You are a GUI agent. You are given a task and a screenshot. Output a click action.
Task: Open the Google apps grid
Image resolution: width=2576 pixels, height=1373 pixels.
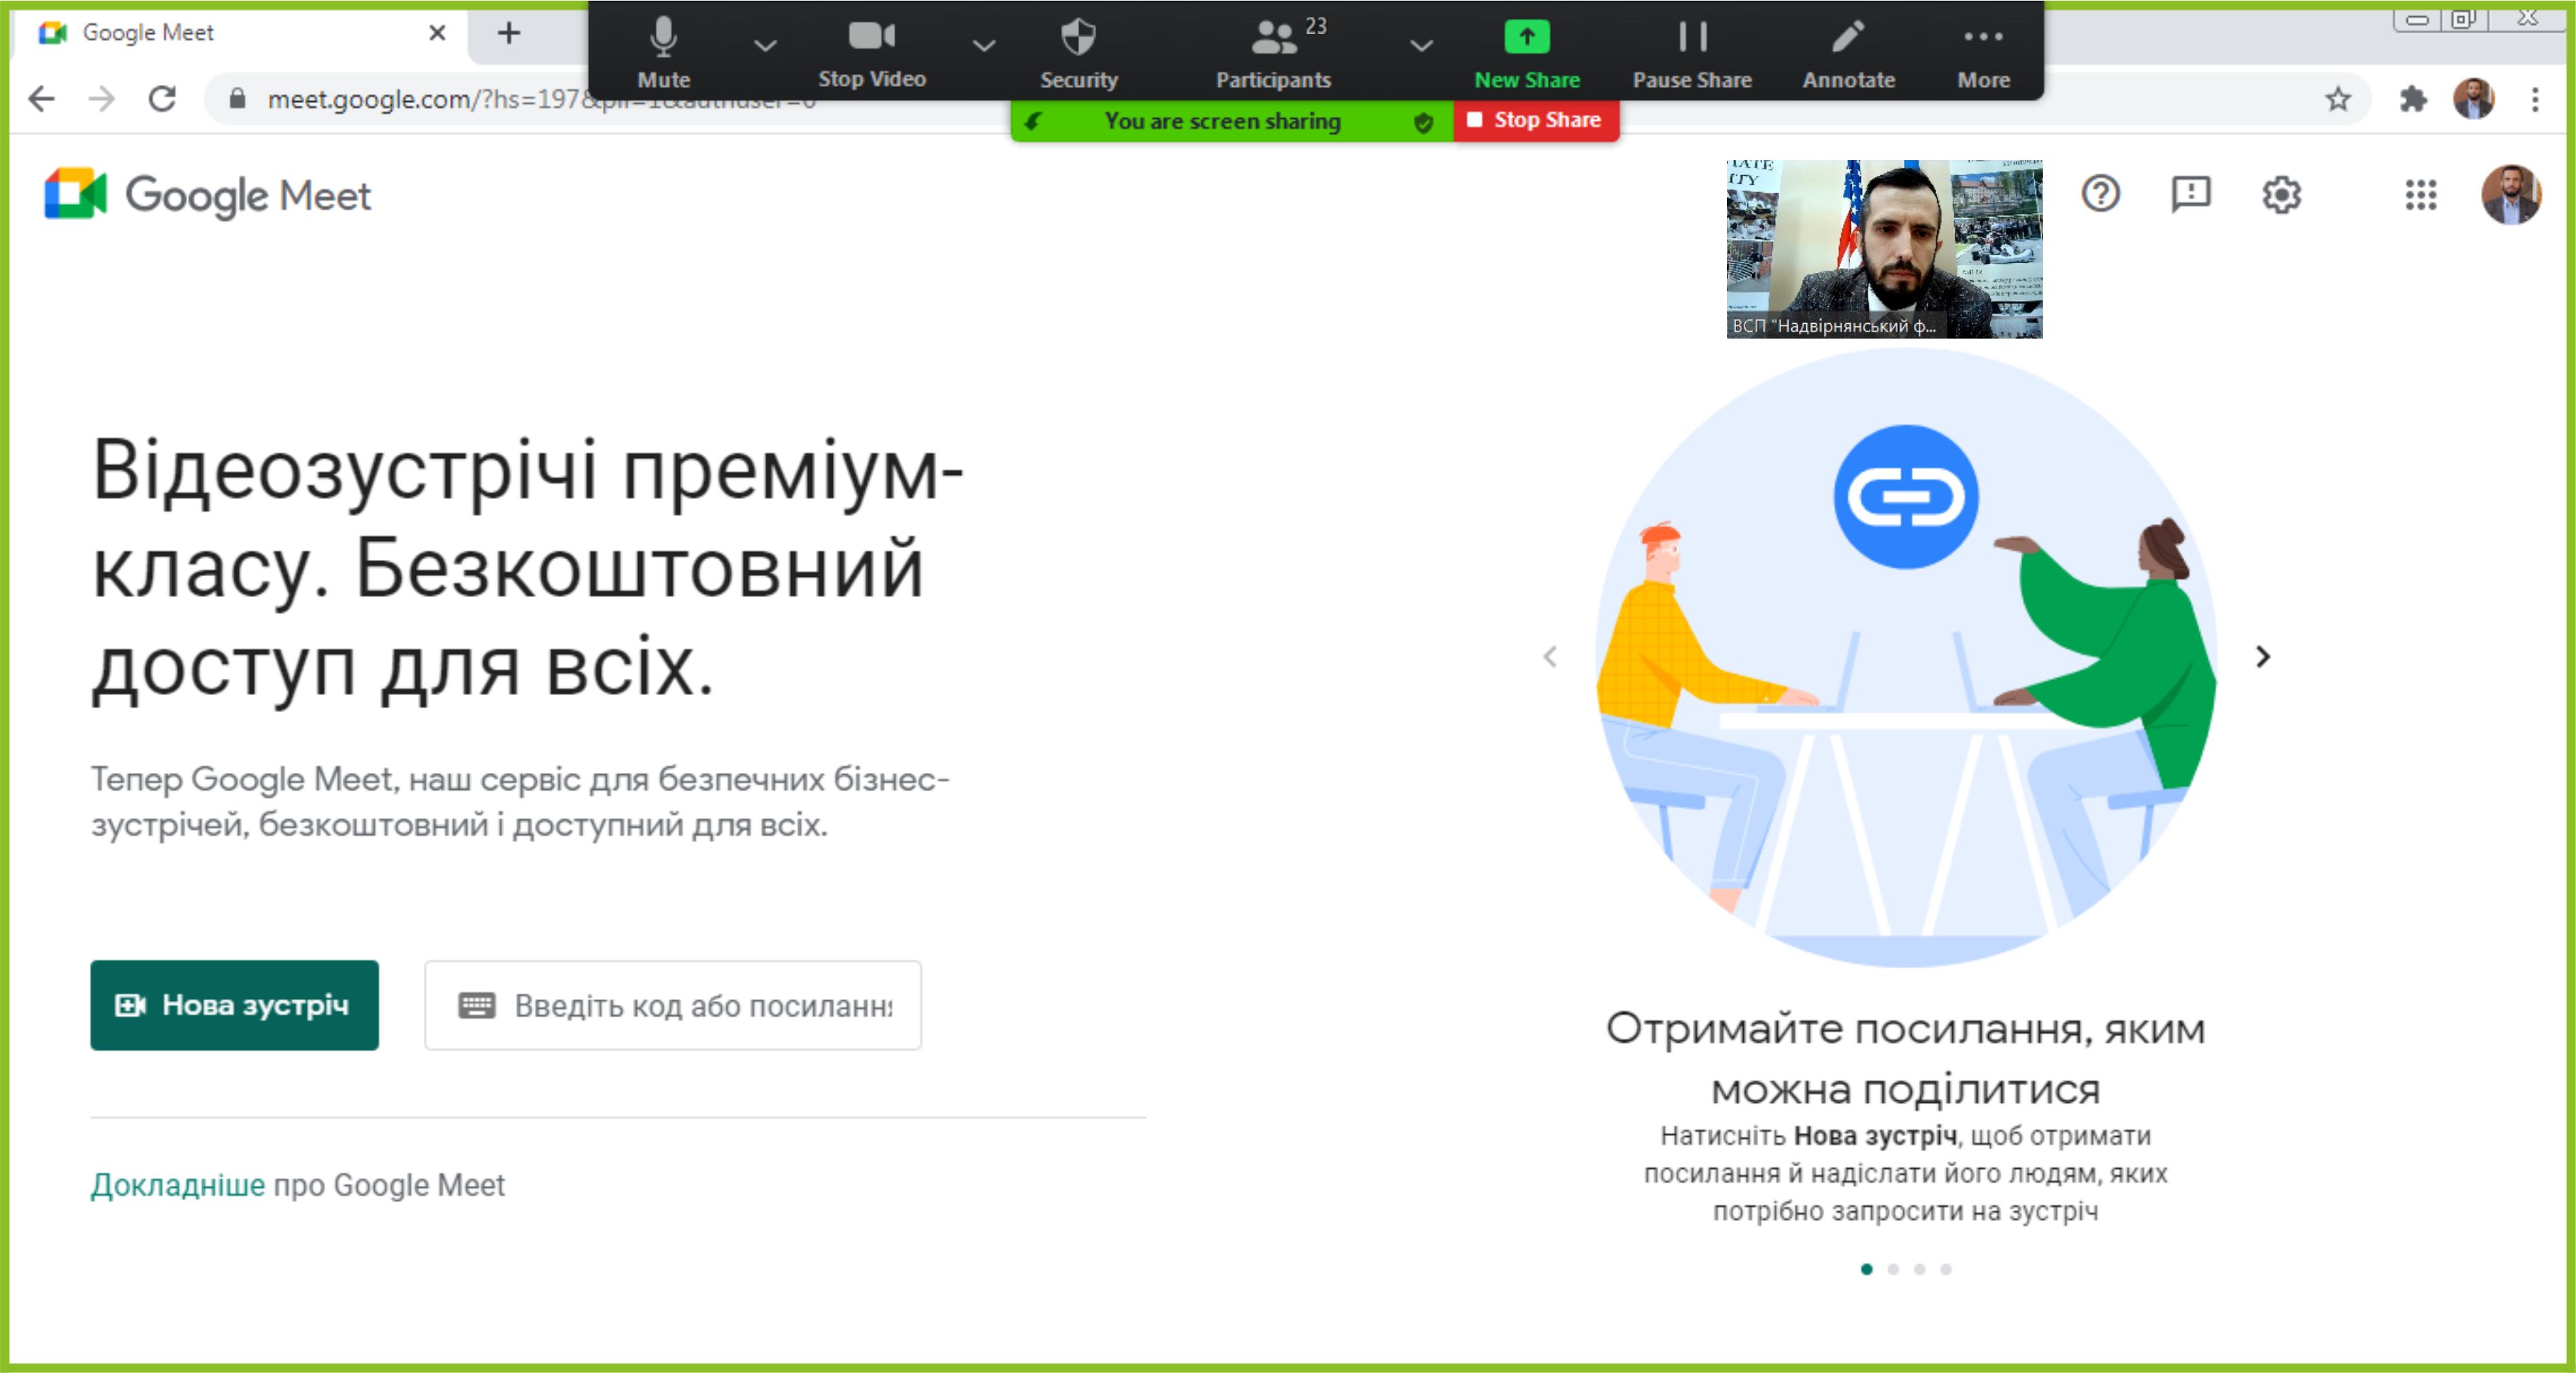2421,194
